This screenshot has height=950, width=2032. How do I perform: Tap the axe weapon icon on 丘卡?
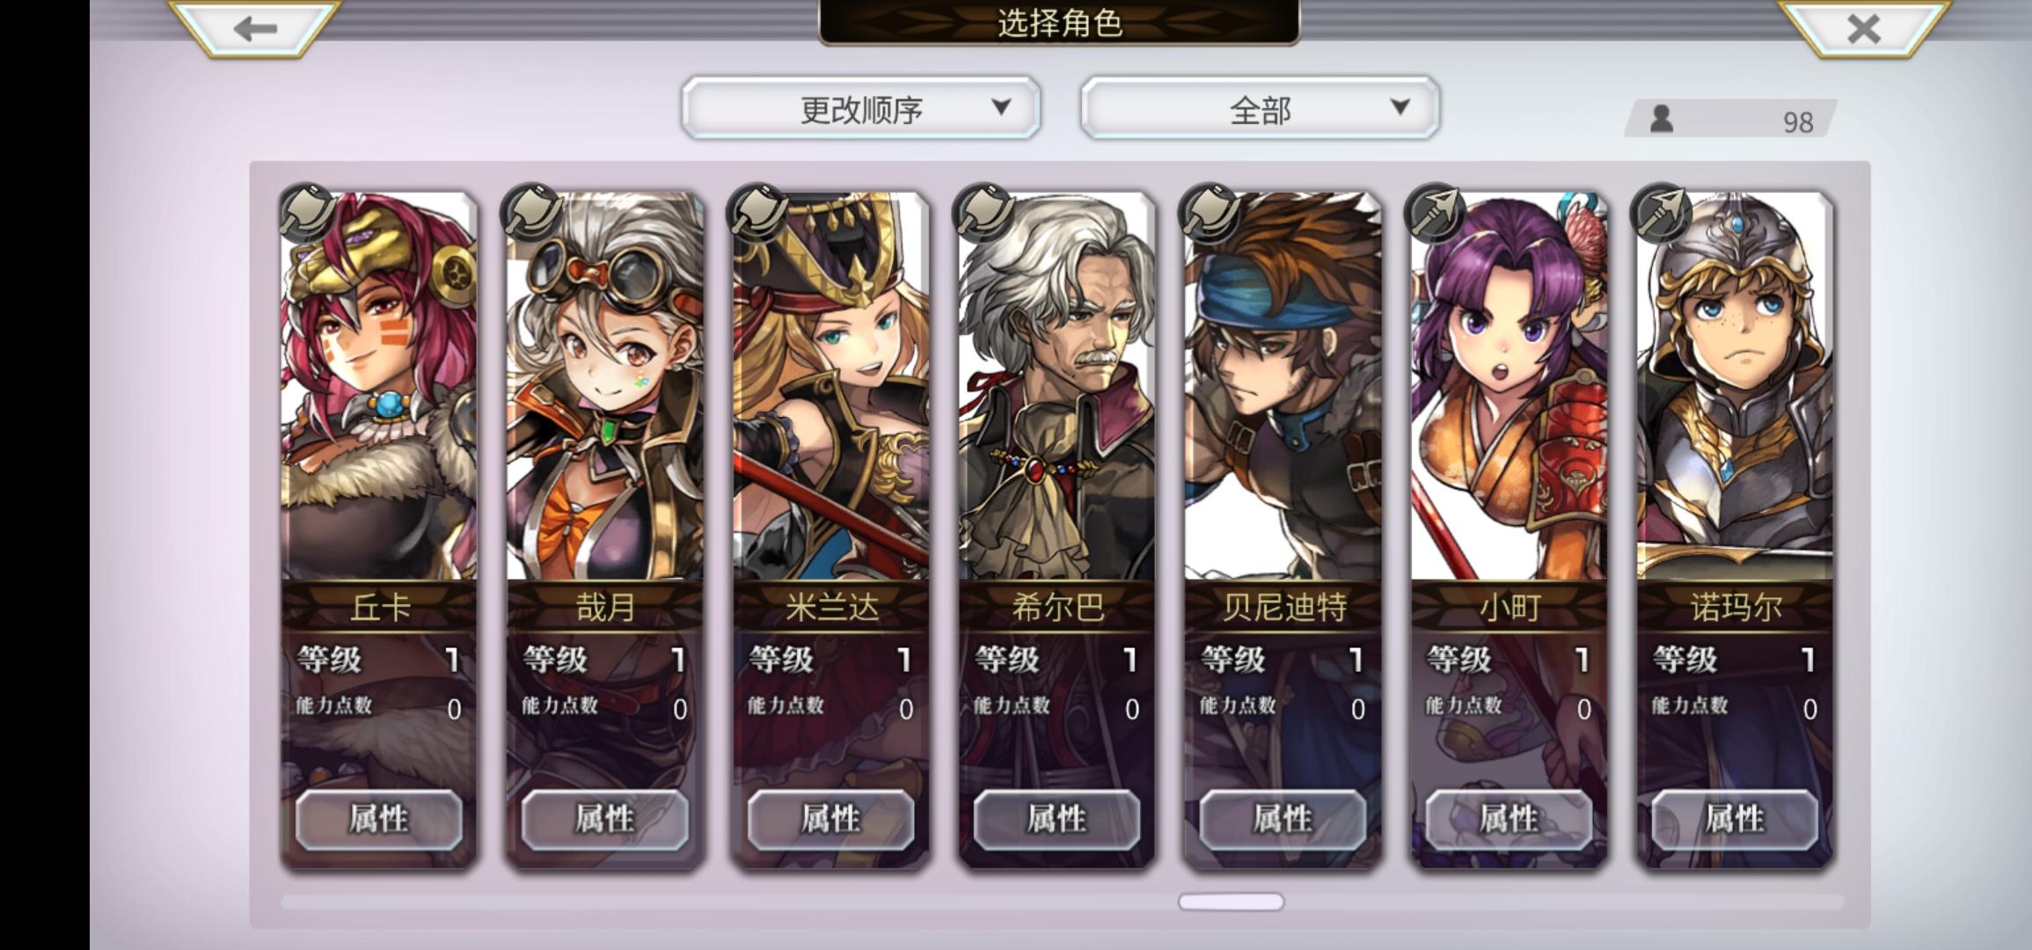coord(307,214)
